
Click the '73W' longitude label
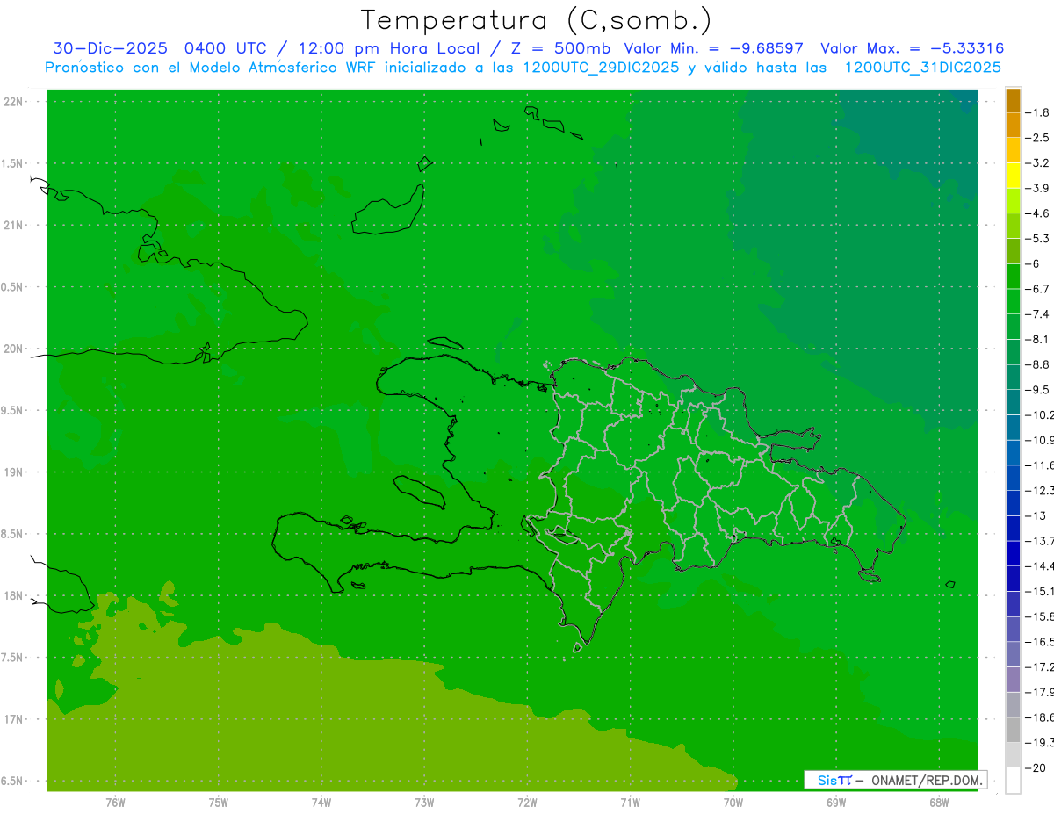[x=424, y=802]
